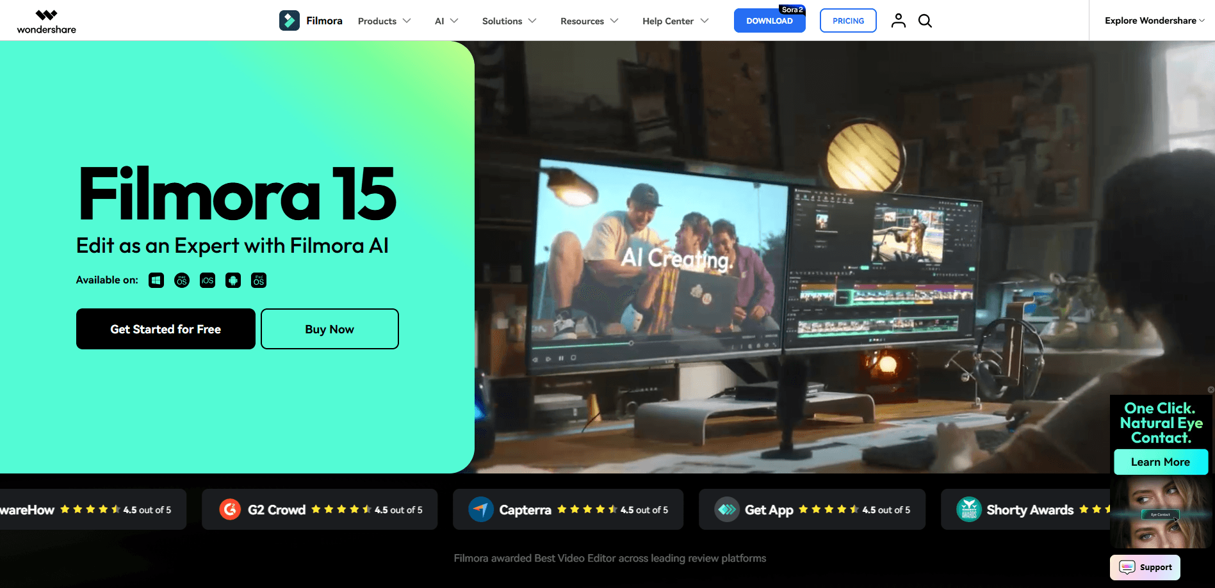Select the Android platform icon
1215x588 pixels.
[x=233, y=280]
